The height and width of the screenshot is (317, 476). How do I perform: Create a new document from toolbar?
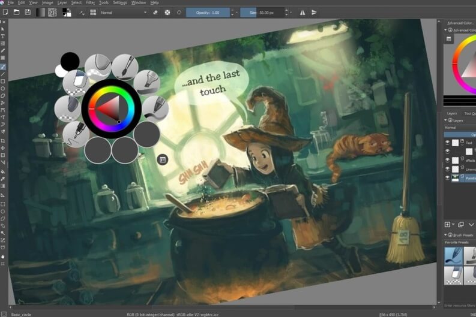coord(5,13)
